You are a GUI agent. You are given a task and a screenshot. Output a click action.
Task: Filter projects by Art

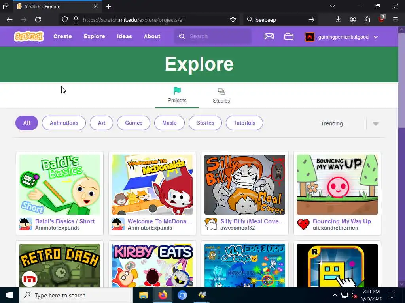pos(102,123)
